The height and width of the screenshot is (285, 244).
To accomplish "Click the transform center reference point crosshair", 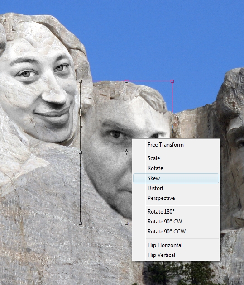I will [127, 152].
